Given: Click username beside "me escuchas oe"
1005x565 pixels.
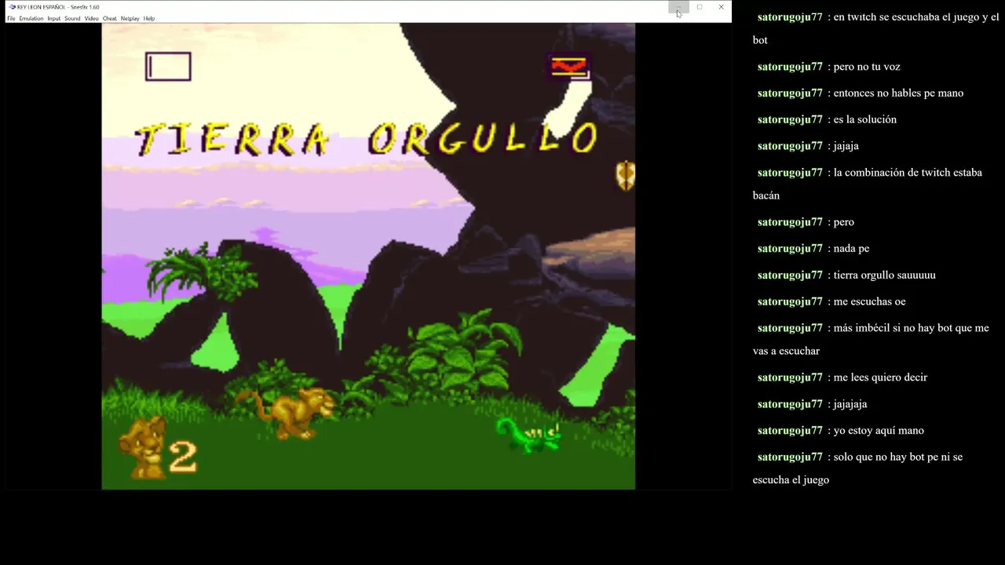Looking at the screenshot, I should [790, 302].
